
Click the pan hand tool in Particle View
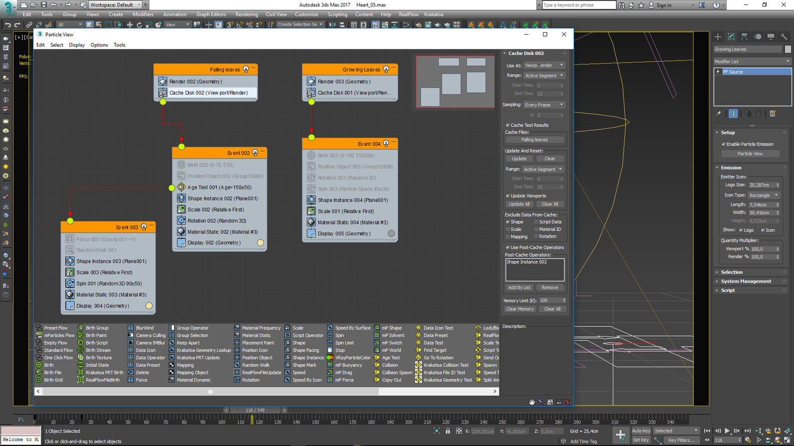[x=531, y=402]
